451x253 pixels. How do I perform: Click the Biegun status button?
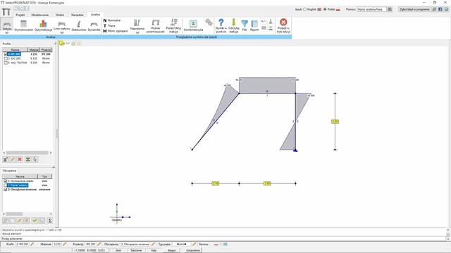pyautogui.click(x=172, y=250)
